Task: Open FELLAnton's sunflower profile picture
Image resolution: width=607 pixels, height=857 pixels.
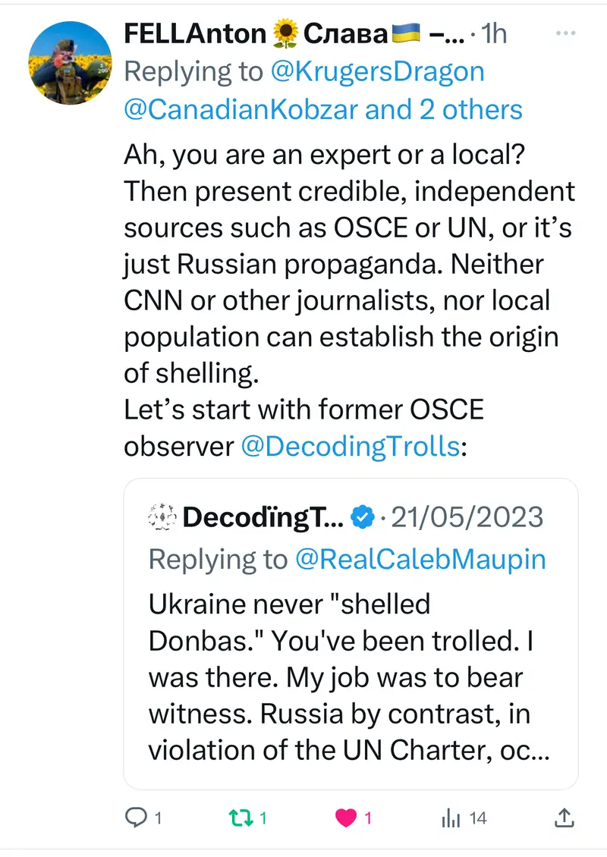Action: (70, 62)
